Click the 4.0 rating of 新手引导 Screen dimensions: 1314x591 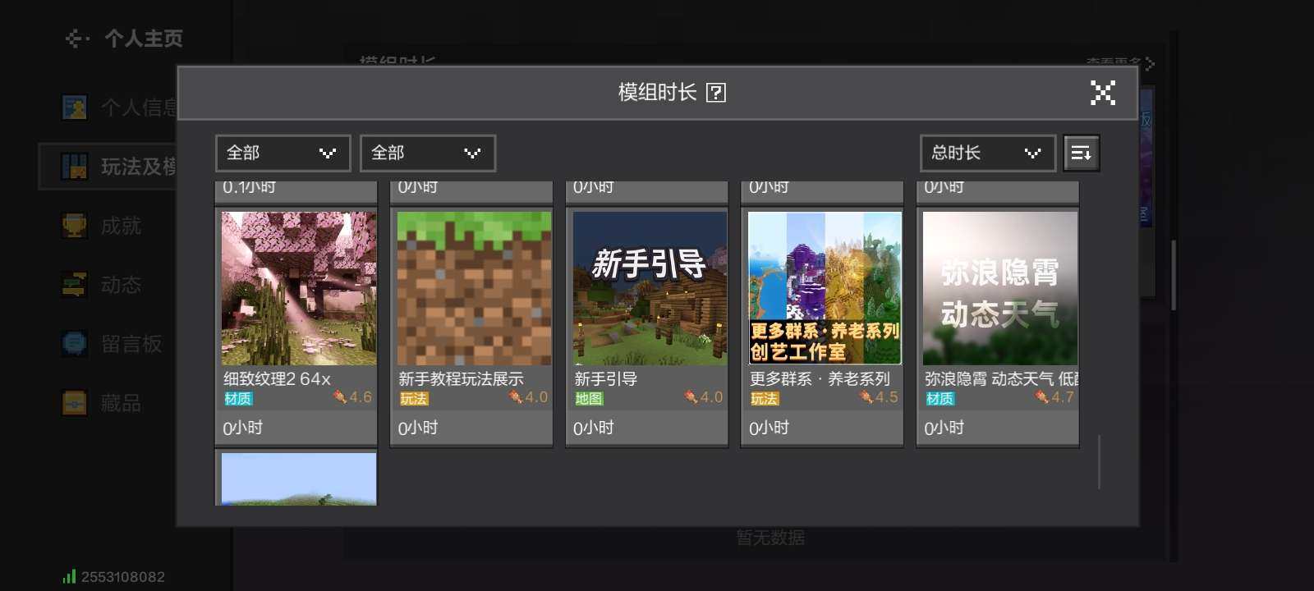click(x=704, y=397)
